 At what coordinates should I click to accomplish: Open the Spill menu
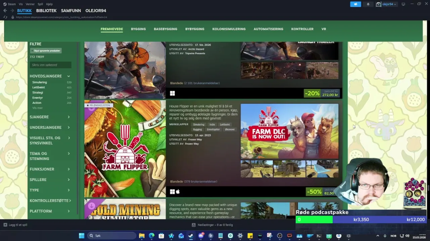40,4
